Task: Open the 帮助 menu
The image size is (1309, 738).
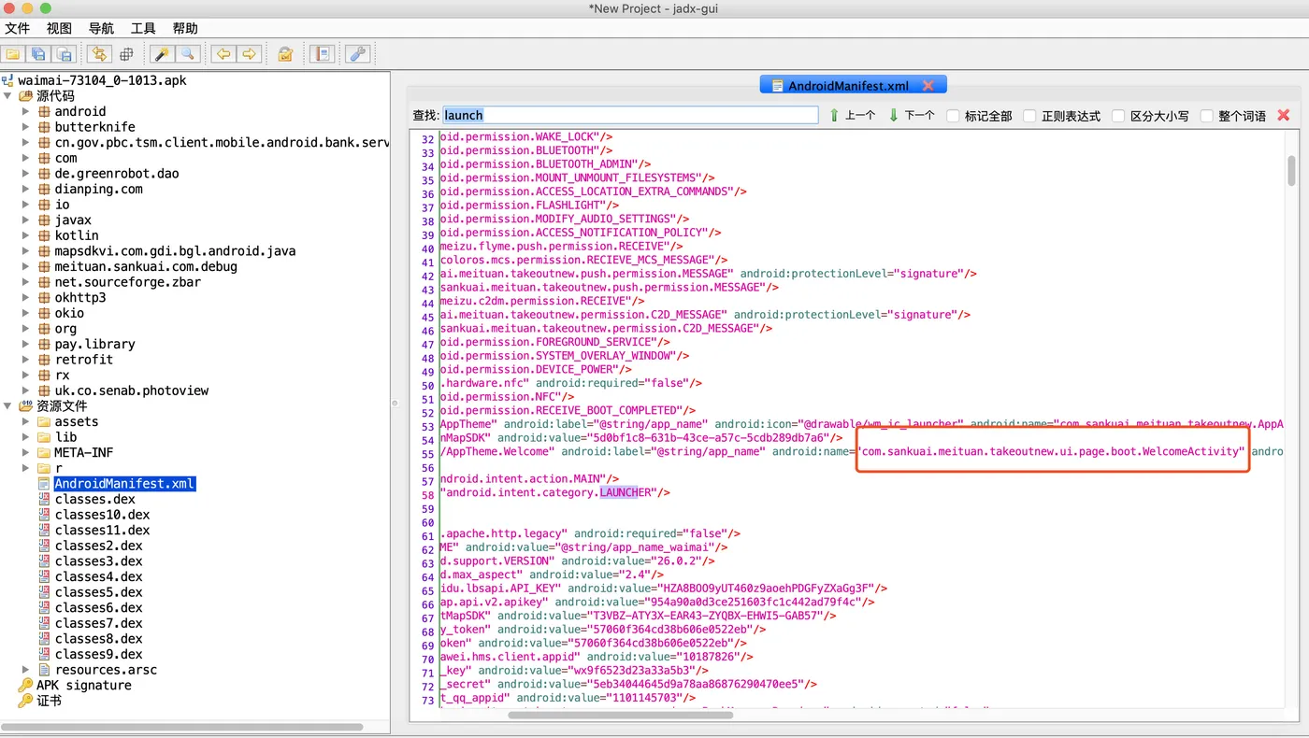Action: pyautogui.click(x=185, y=28)
